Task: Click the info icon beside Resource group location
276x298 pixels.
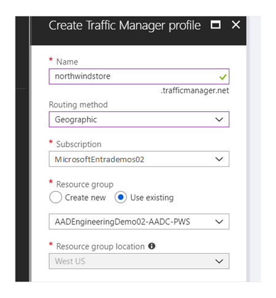Action: point(151,246)
